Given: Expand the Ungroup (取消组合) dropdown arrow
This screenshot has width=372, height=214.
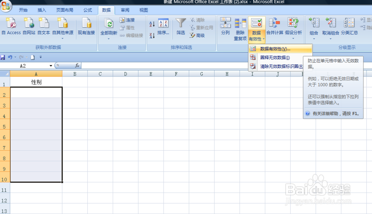Looking at the screenshot, I should click(330, 39).
